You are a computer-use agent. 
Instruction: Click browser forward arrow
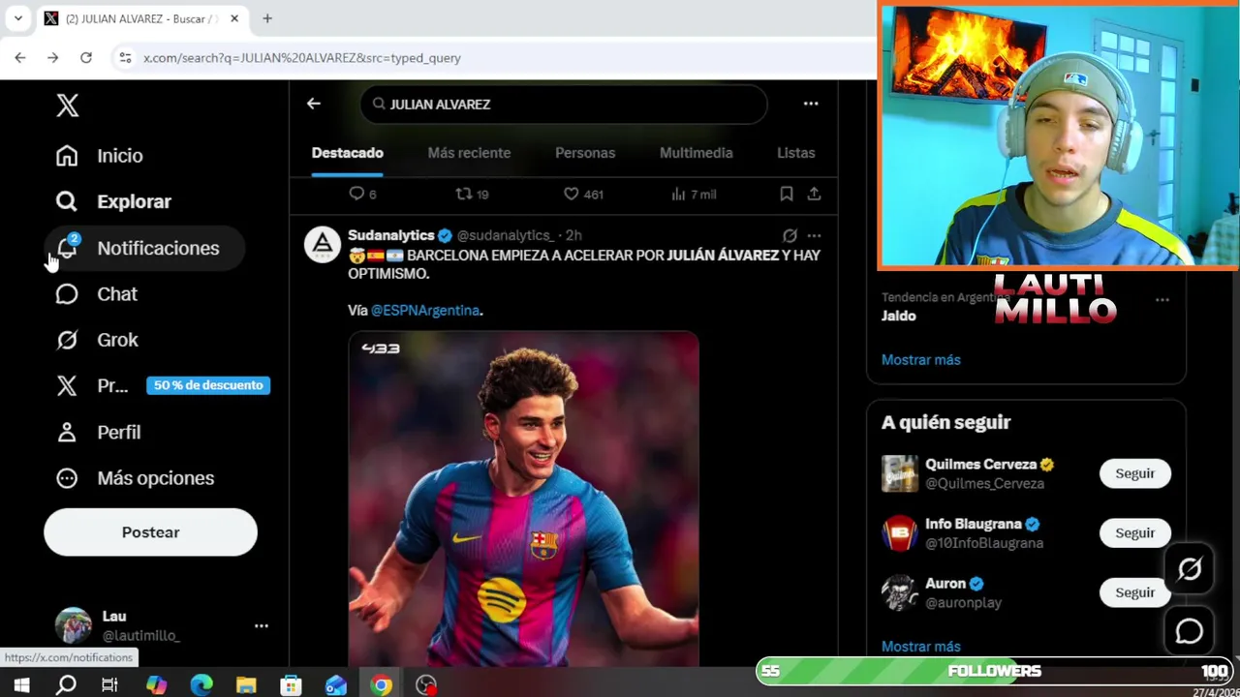53,58
